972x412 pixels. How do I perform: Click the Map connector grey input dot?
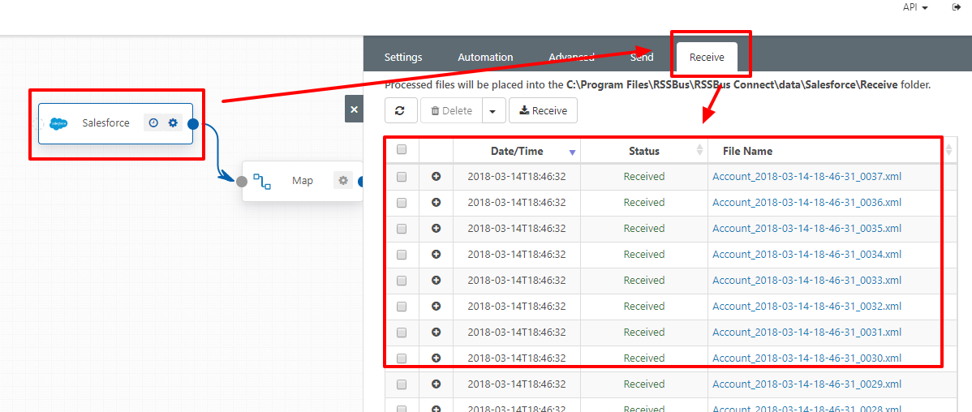point(242,181)
